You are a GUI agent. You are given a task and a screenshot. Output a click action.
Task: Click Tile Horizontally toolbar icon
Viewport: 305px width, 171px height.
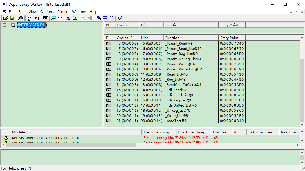pyautogui.click(x=105, y=18)
